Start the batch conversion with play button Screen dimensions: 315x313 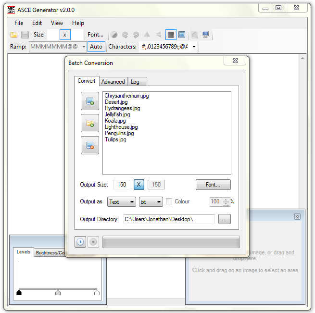click(80, 242)
